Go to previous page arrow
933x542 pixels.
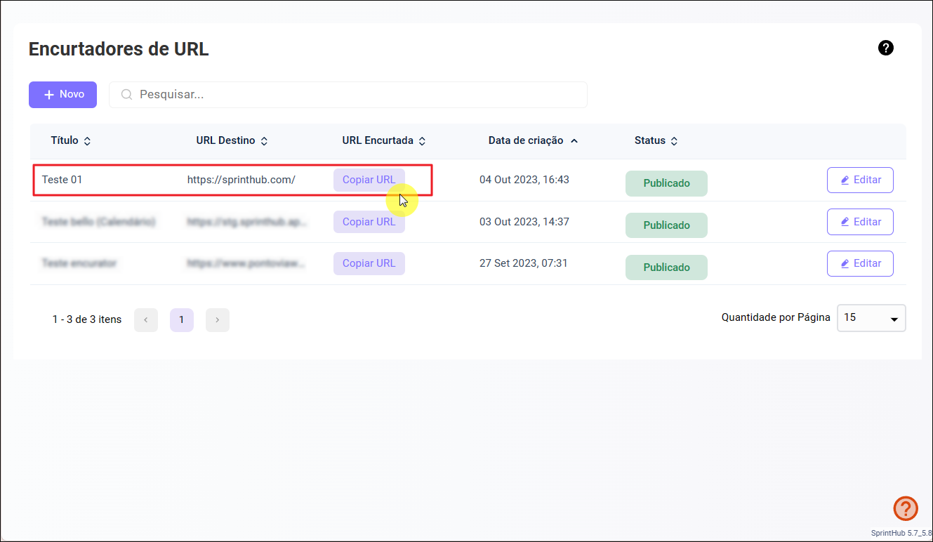pos(146,320)
